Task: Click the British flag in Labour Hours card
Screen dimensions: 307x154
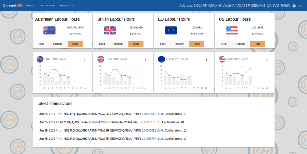Action: (x=110, y=30)
